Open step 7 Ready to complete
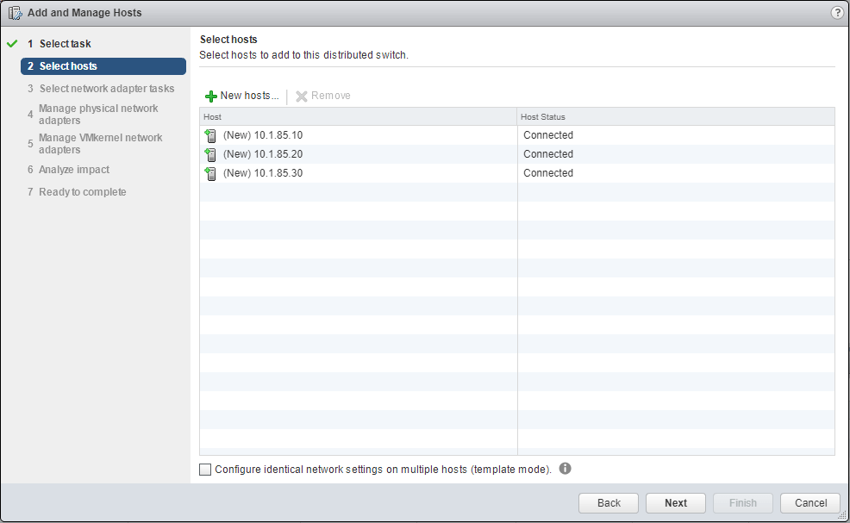 click(x=77, y=192)
